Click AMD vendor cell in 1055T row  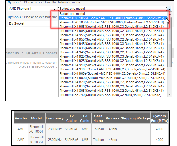21,129
